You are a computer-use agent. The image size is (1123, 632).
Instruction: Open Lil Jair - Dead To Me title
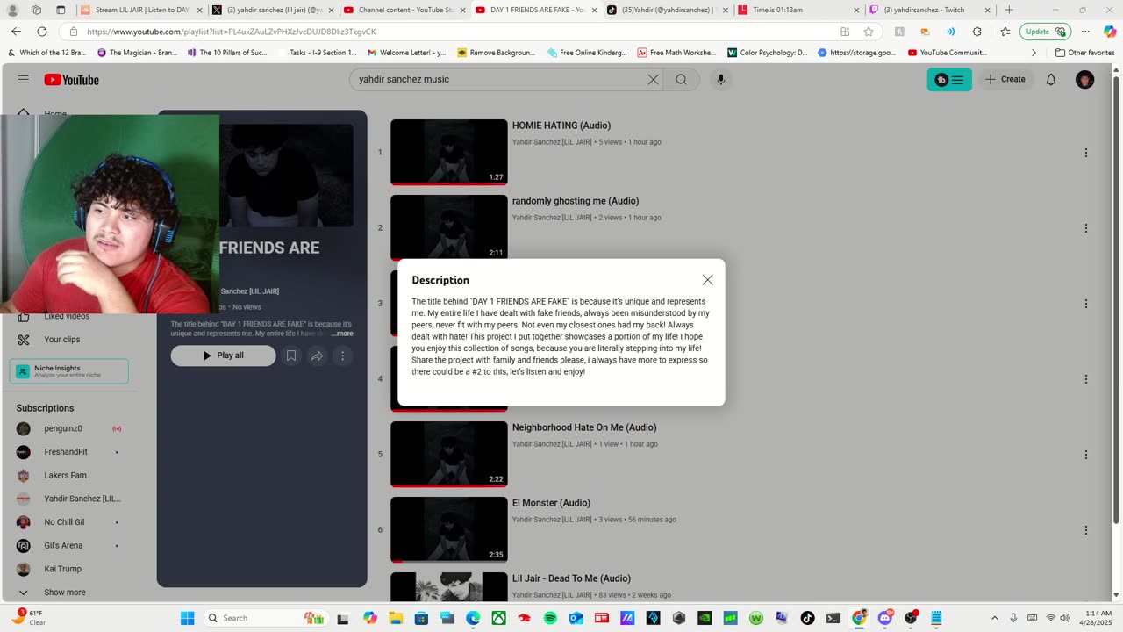[571, 578]
